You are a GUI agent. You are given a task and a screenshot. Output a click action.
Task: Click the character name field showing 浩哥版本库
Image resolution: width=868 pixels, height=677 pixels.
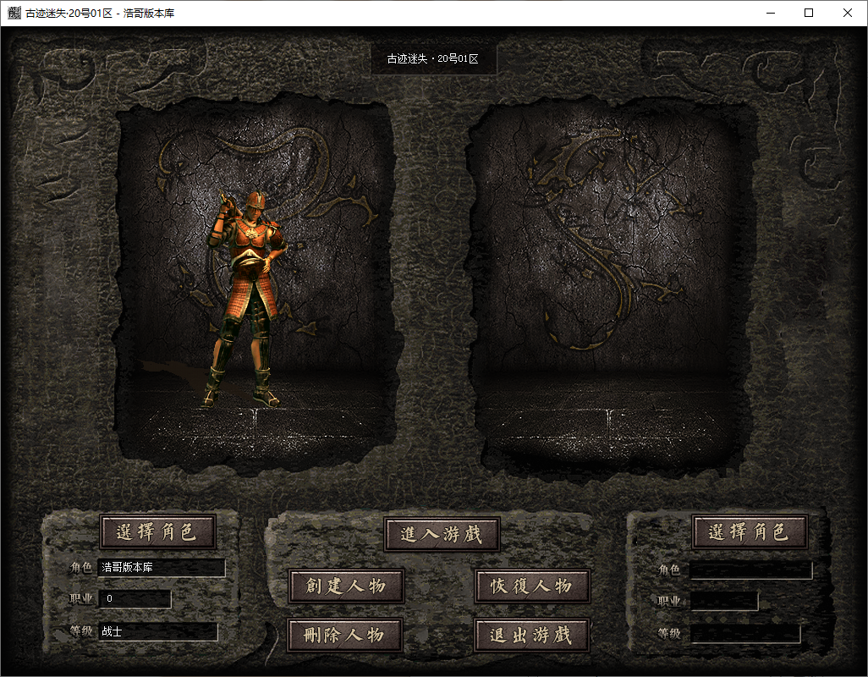click(162, 568)
